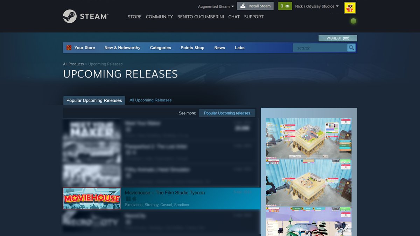The height and width of the screenshot is (236, 420).
Task: Follow the All Products breadcrumb link
Action: pyautogui.click(x=73, y=64)
